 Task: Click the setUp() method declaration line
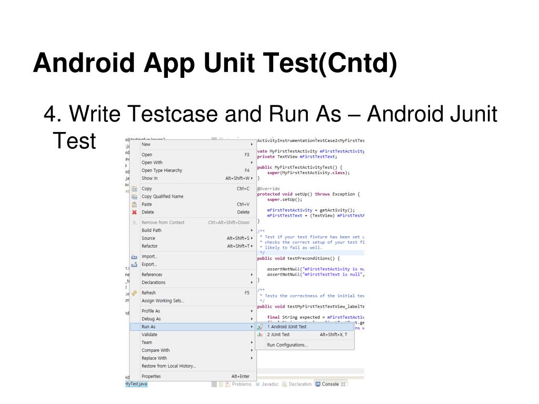click(308, 195)
